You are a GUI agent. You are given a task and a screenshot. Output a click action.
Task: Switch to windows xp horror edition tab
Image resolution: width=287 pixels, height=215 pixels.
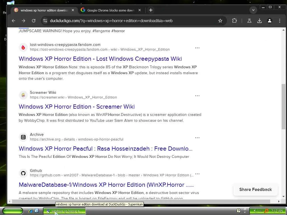pos(43,10)
